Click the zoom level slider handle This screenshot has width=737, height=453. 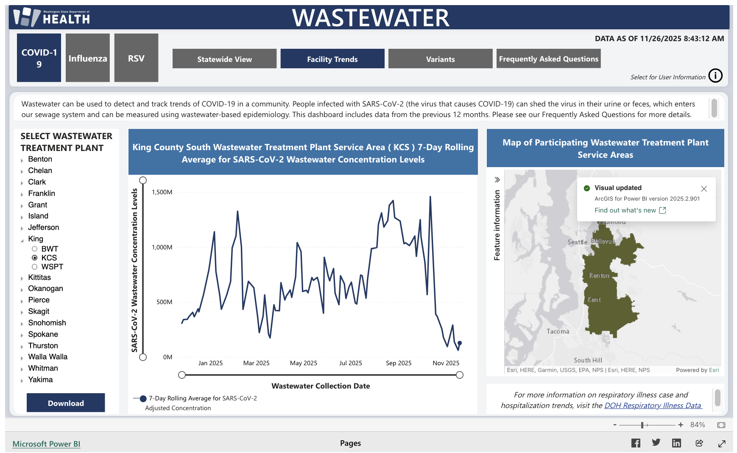[642, 425]
